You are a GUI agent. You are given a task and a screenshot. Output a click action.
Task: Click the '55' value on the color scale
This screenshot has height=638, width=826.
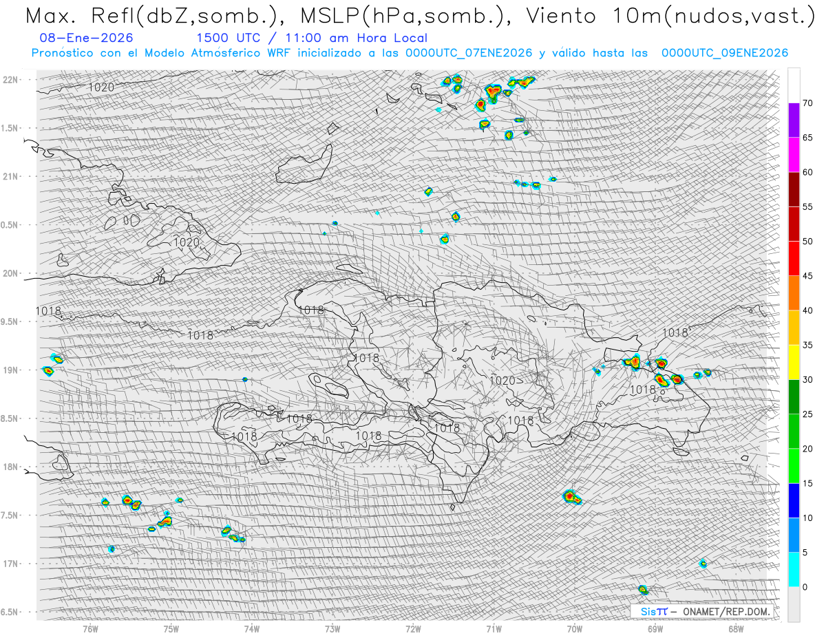pos(807,206)
